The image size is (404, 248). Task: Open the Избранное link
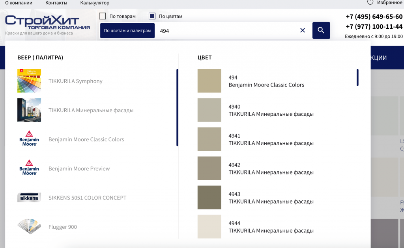pos(389,3)
